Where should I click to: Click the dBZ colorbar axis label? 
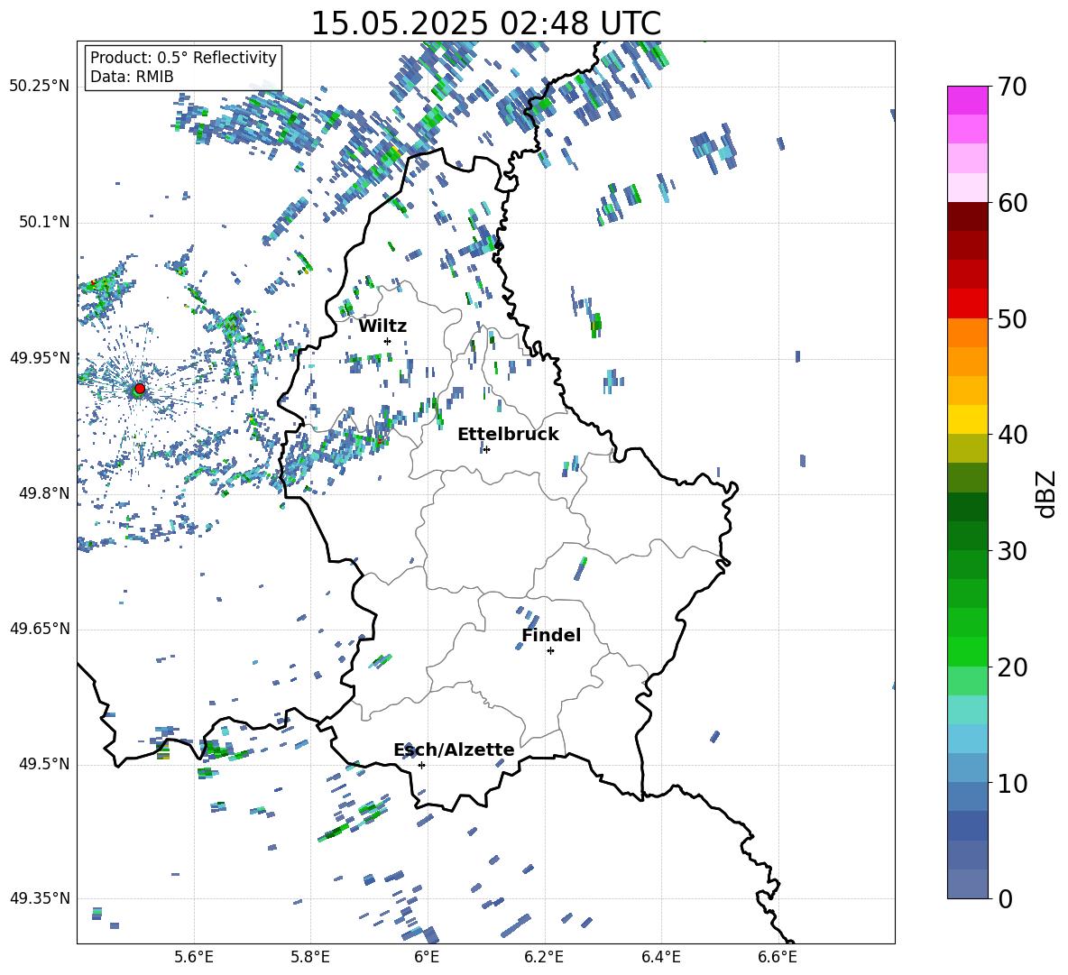pos(1045,494)
